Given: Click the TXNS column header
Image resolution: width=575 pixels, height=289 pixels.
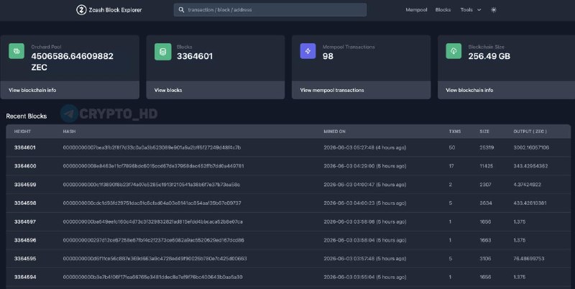Looking at the screenshot, I should tap(455, 132).
